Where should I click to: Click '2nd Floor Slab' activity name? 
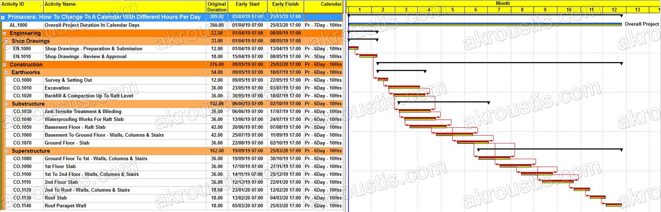click(61, 182)
